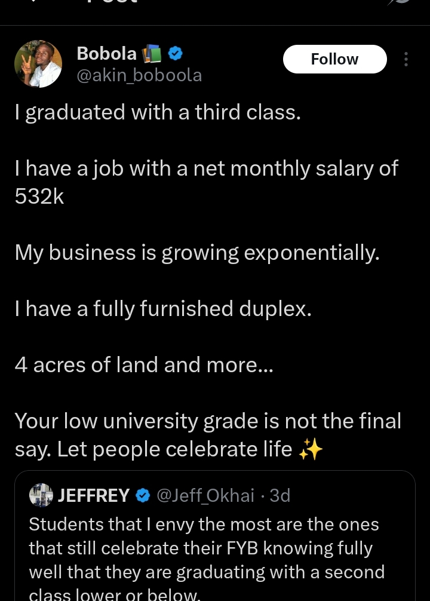430x601 pixels.
Task: Click the line 'I graduated with a third class.'
Action: tap(158, 113)
